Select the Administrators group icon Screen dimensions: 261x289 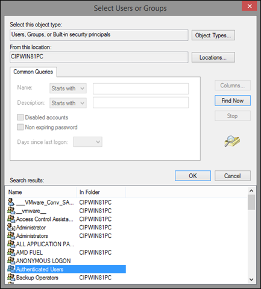(x=11, y=235)
